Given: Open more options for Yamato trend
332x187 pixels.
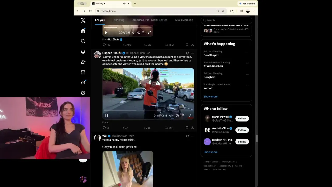Looking at the screenshot, I should pos(247,85).
